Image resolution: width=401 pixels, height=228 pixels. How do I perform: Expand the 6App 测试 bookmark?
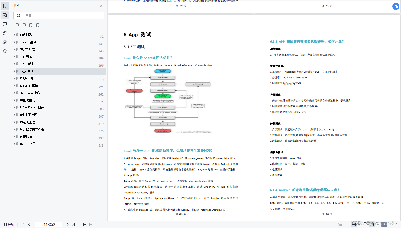pos(14,71)
